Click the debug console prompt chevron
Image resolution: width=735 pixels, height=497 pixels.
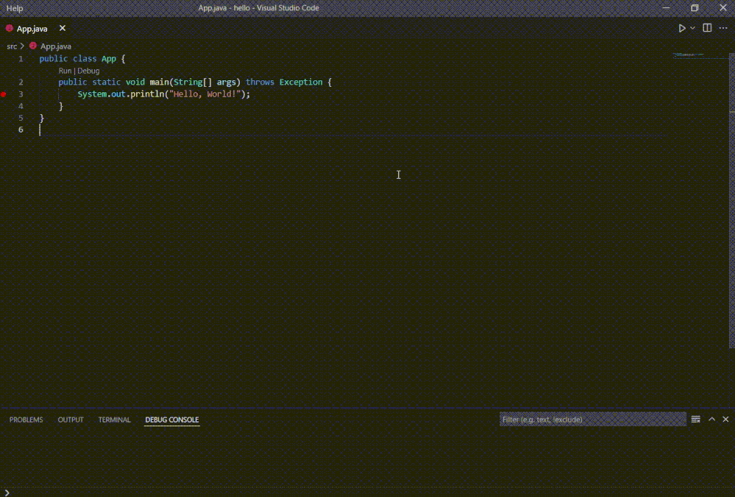(x=7, y=493)
